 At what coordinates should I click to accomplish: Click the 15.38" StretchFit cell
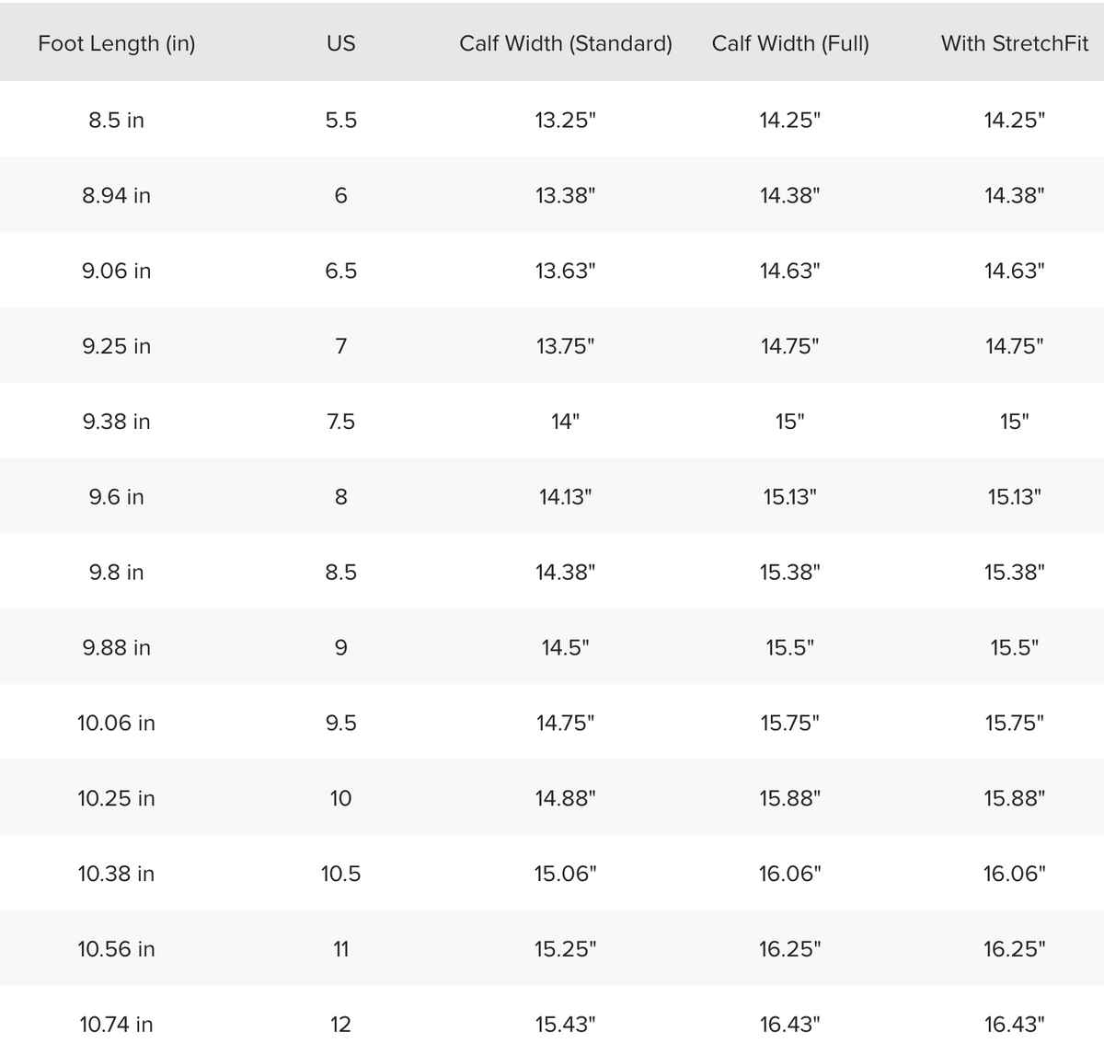coord(1015,573)
